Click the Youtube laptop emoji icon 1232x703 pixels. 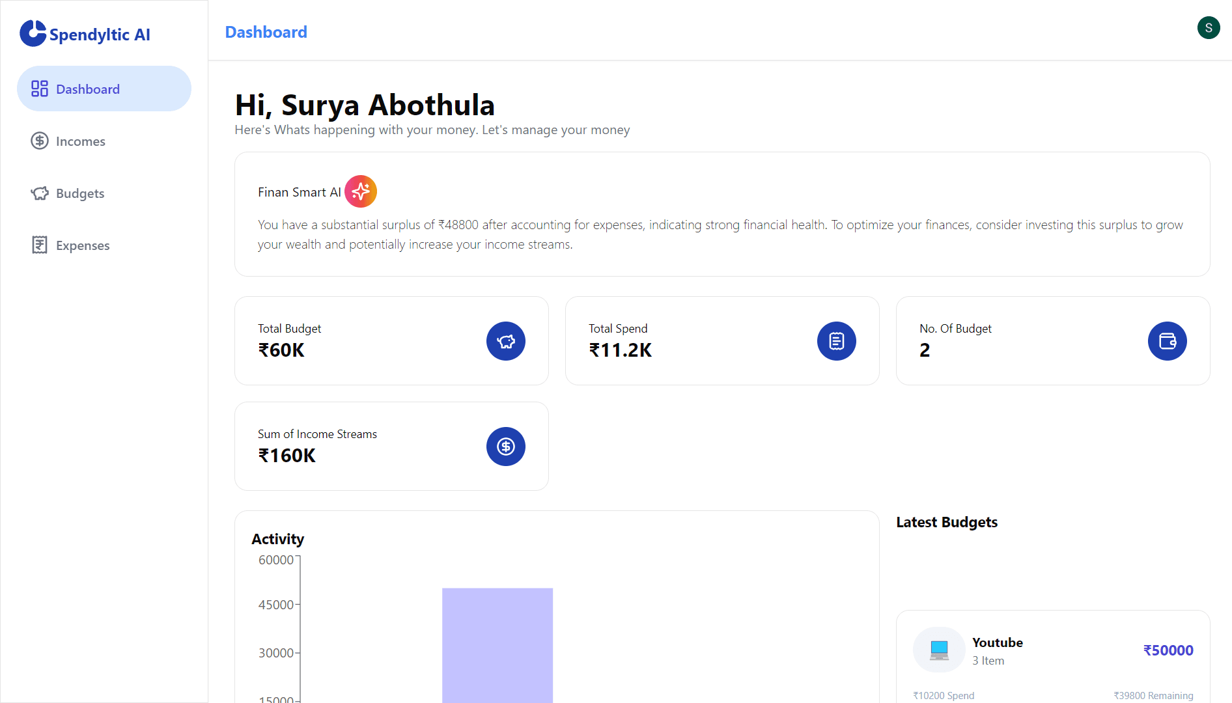pyautogui.click(x=939, y=650)
